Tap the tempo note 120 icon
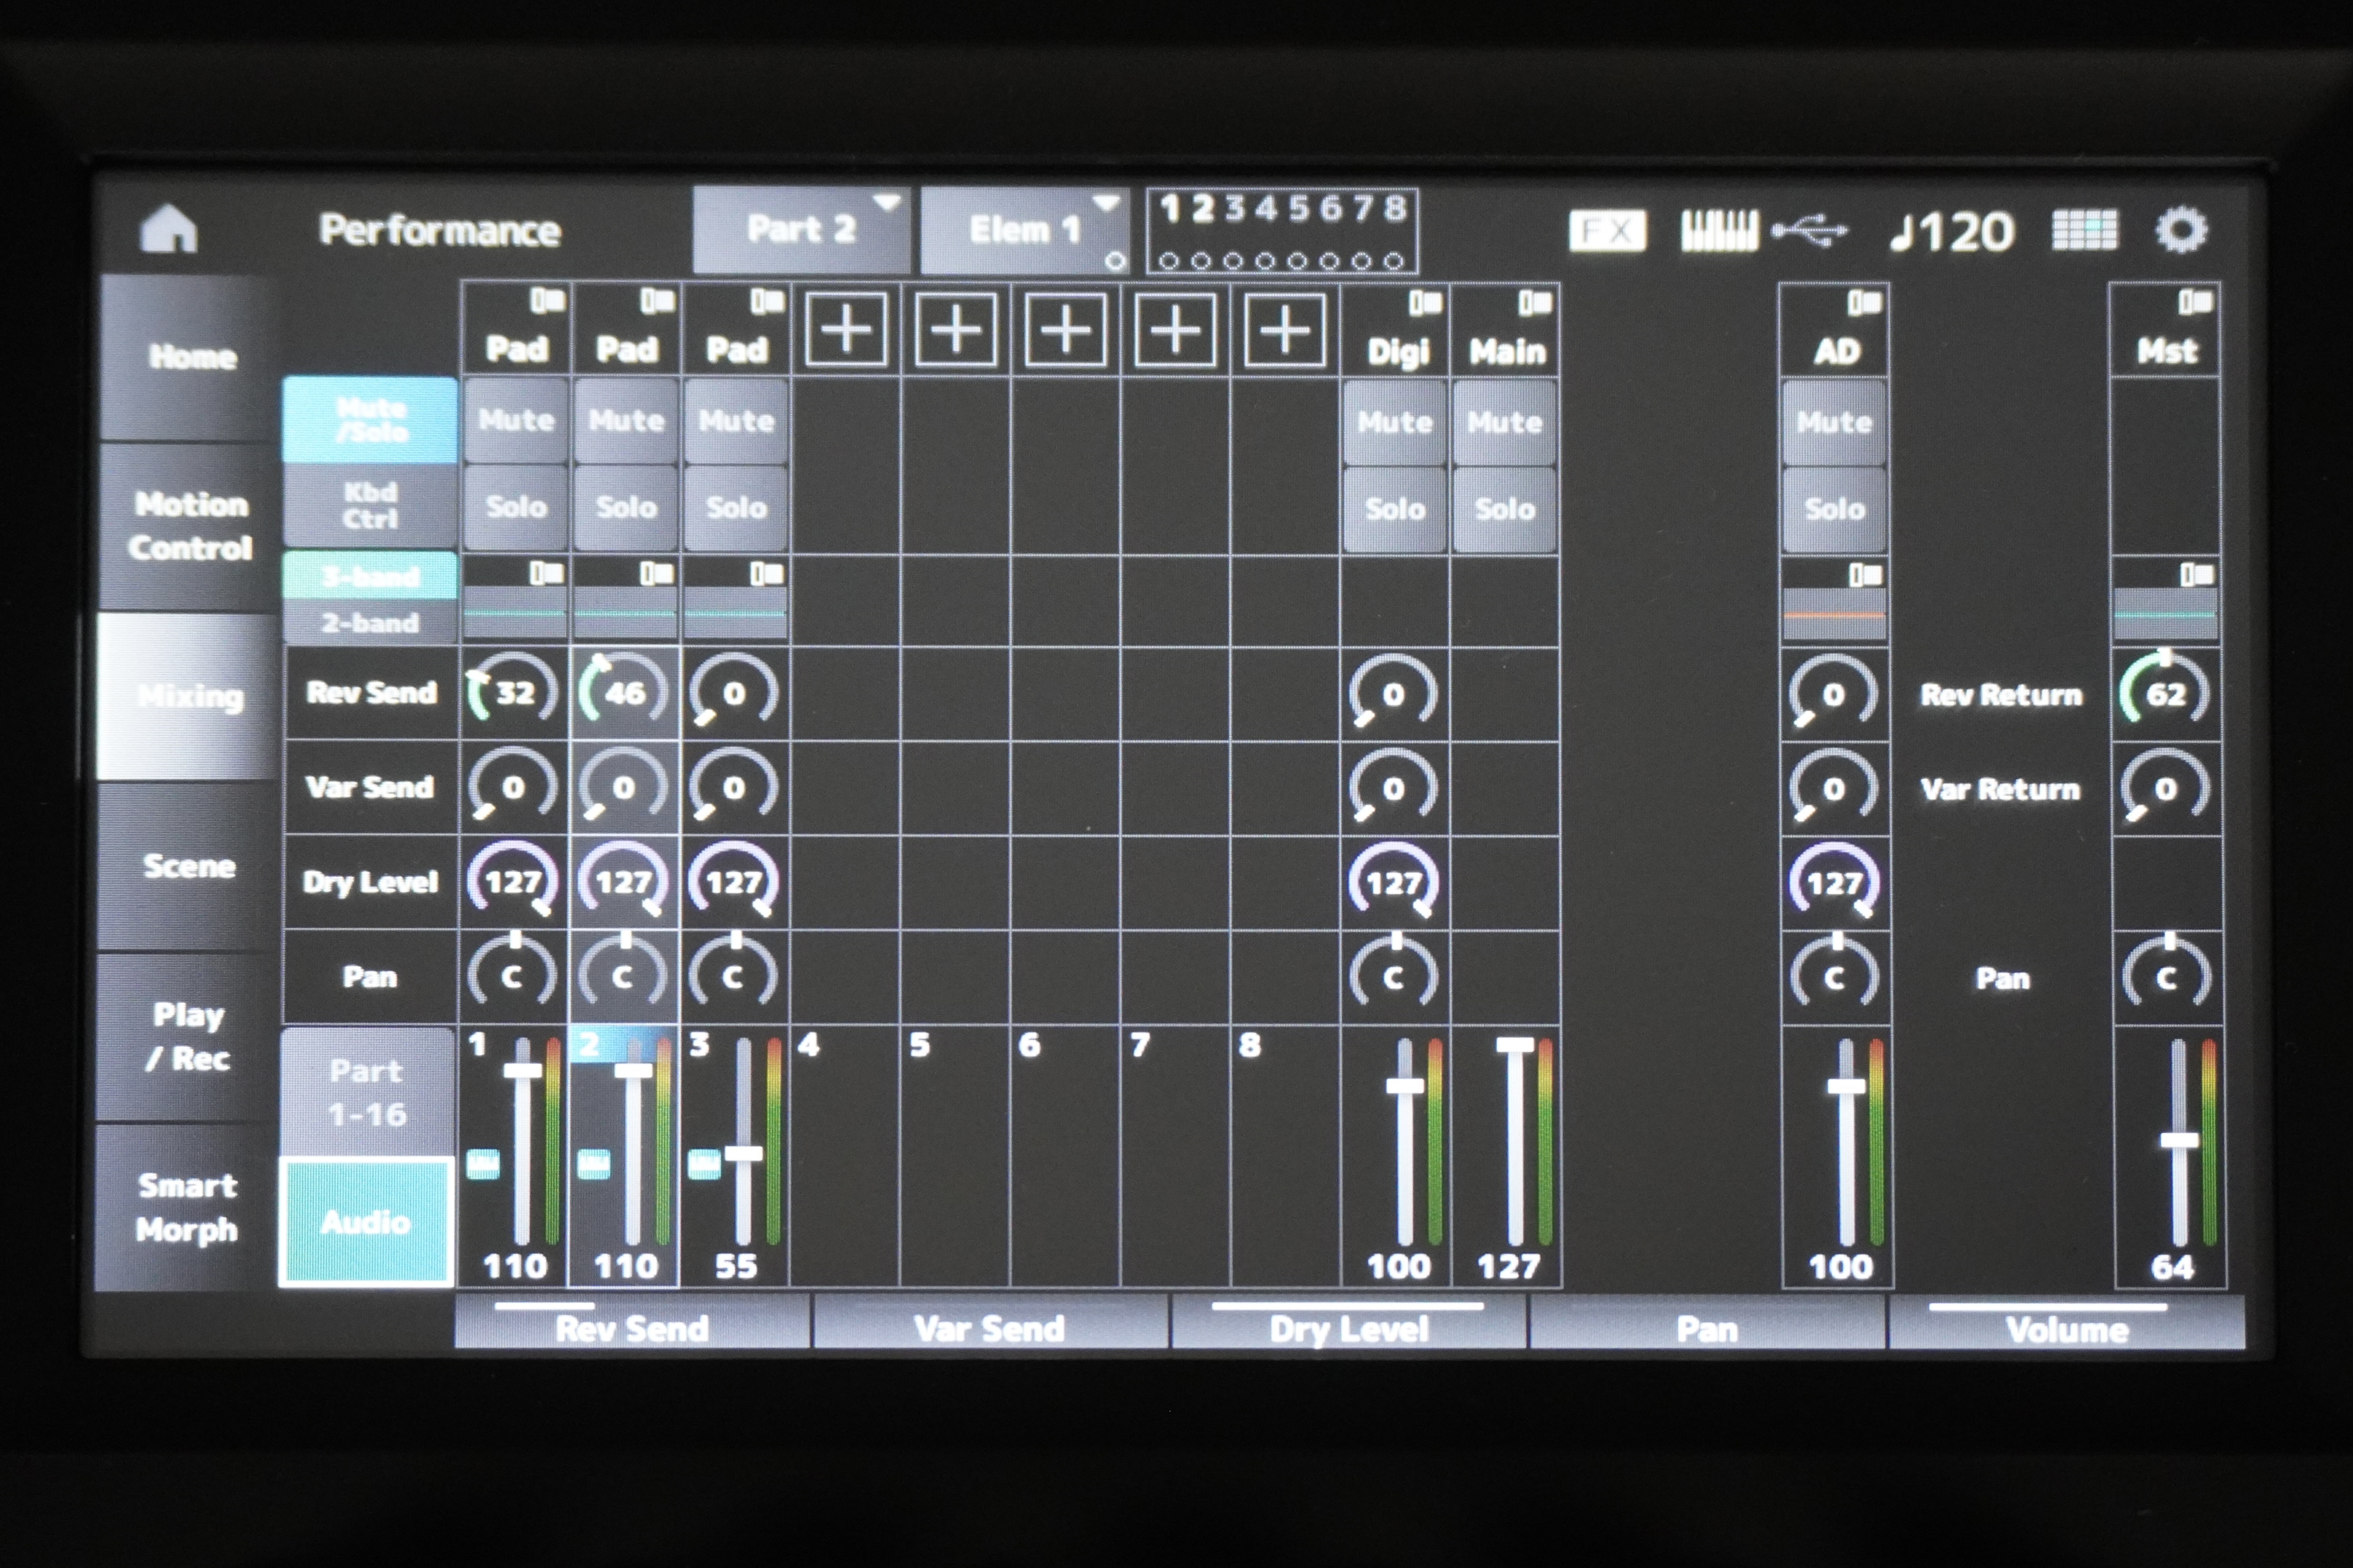The height and width of the screenshot is (1568, 2353). point(1953,232)
